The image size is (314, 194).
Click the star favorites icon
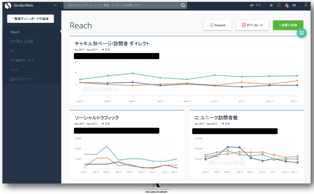(x=271, y=5)
